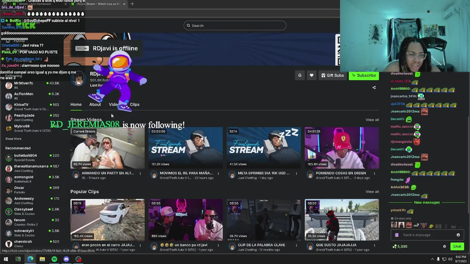Viewport: 470px width, 264px height.
Task: Open the new browser tab button
Action: (132, 4)
